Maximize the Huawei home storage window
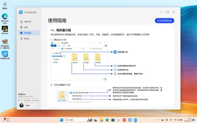This screenshot has height=123, width=197. coord(167,12)
